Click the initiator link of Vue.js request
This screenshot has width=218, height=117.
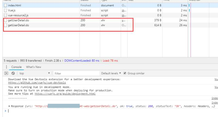[x=124, y=10]
